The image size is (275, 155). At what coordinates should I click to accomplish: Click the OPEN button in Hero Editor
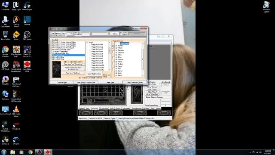[x=86, y=113]
